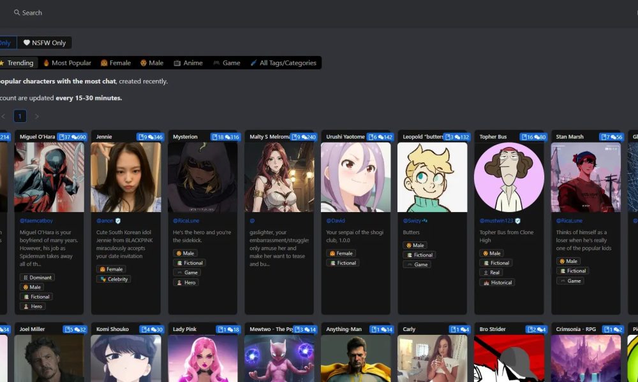Click the Historical tag on Topher Bus

pyautogui.click(x=497, y=283)
